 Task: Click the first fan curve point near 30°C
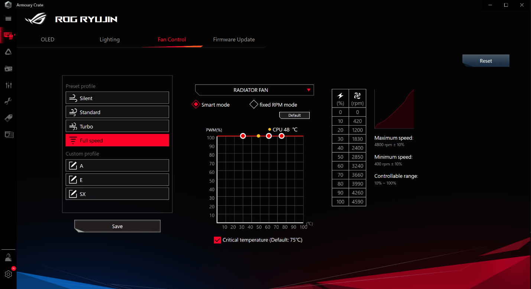[243, 136]
